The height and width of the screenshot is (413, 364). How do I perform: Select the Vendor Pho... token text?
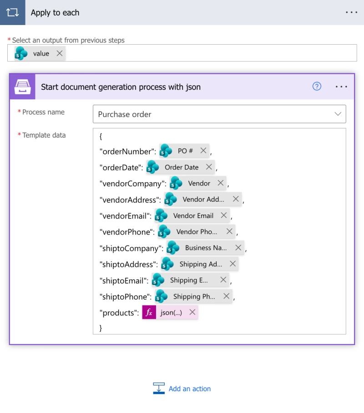[x=197, y=232]
